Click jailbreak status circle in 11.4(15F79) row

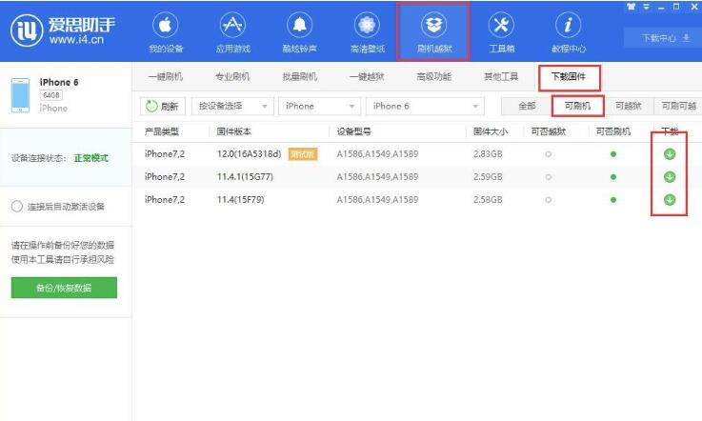point(548,200)
